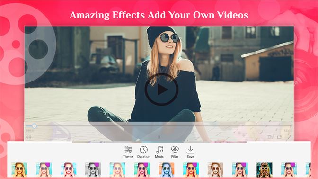Pause playback using small pause icon
The width and height of the screenshot is (318, 179).
[x=159, y=137]
